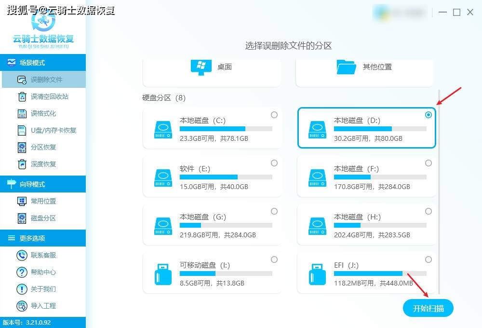Open the 误格式化 recovery mode
The image size is (482, 328).
[x=43, y=113]
